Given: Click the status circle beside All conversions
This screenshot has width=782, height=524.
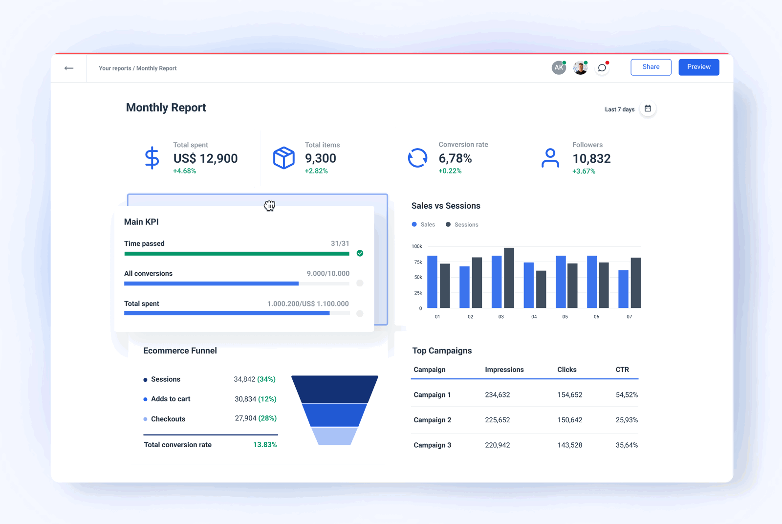Looking at the screenshot, I should (360, 283).
